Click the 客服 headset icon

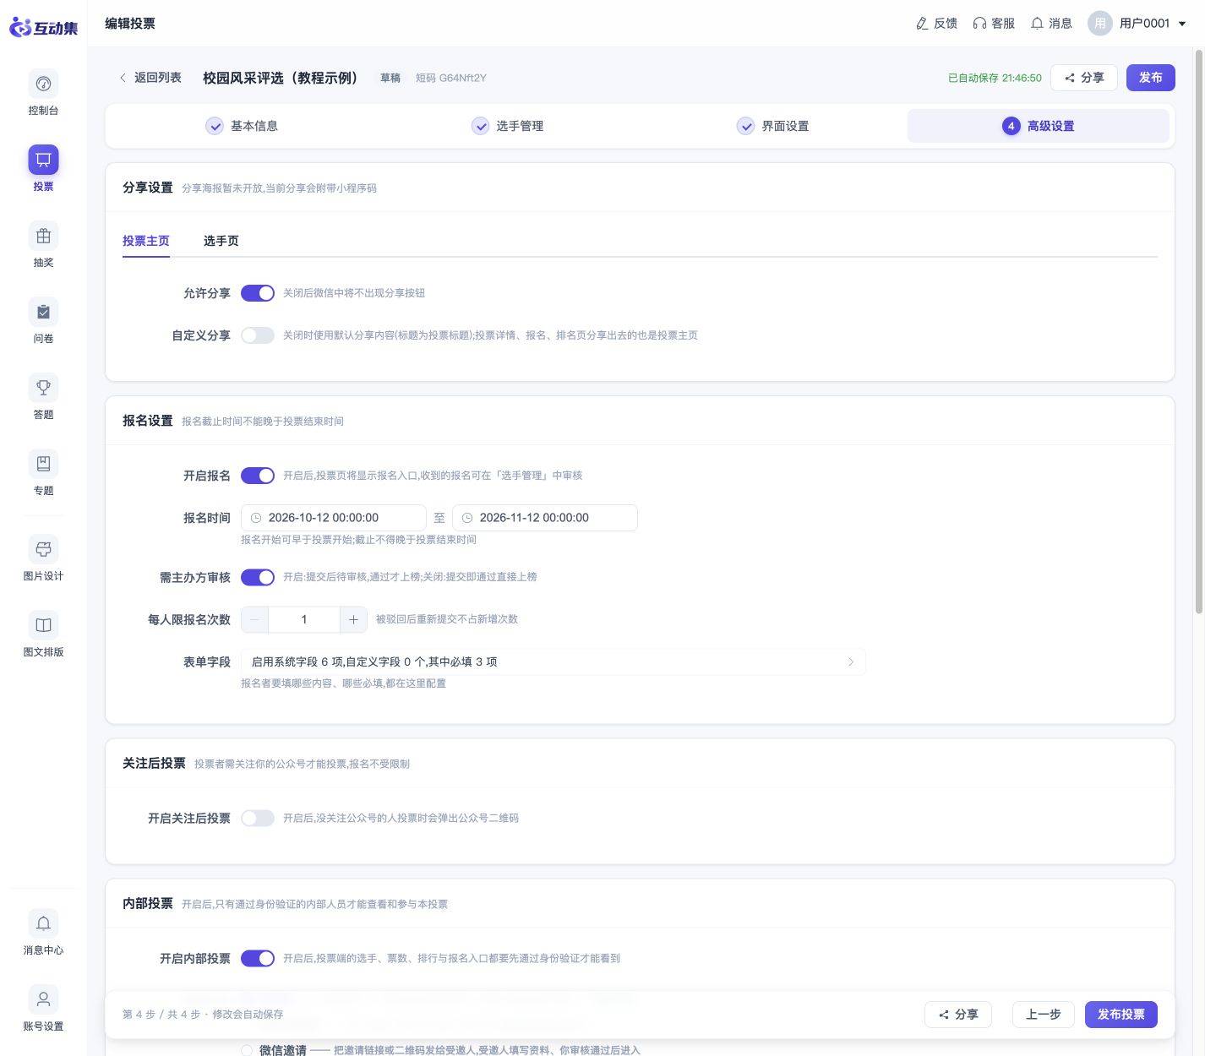point(979,24)
